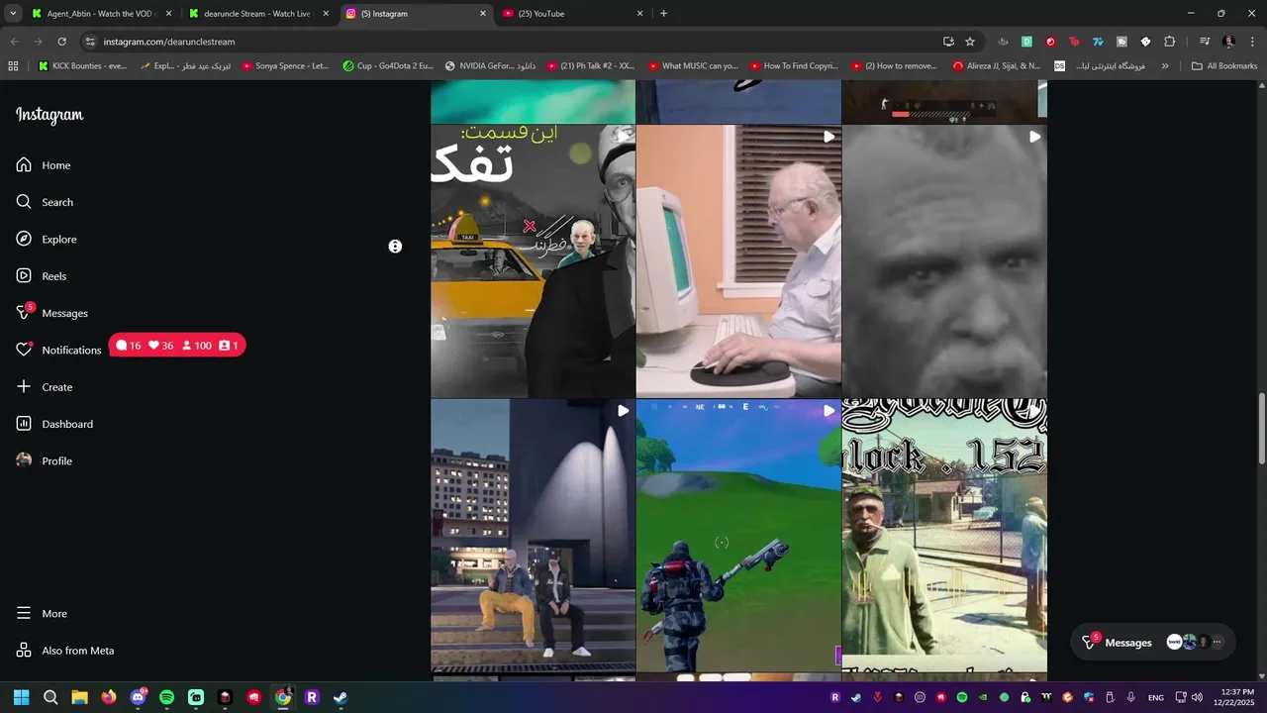Open Alireza JJ, Sijal bookmark

(996, 66)
